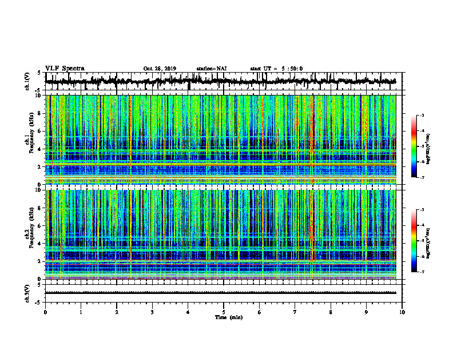Click the "Time (min)" x-axis label

[229, 317]
